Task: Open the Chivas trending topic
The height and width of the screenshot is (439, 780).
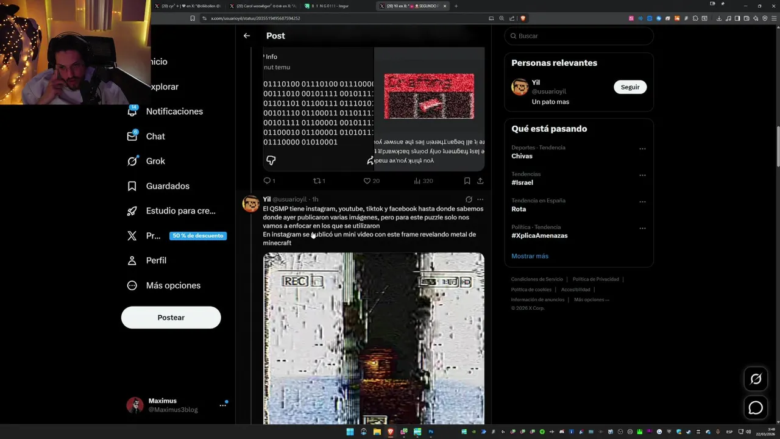Action: [522, 156]
